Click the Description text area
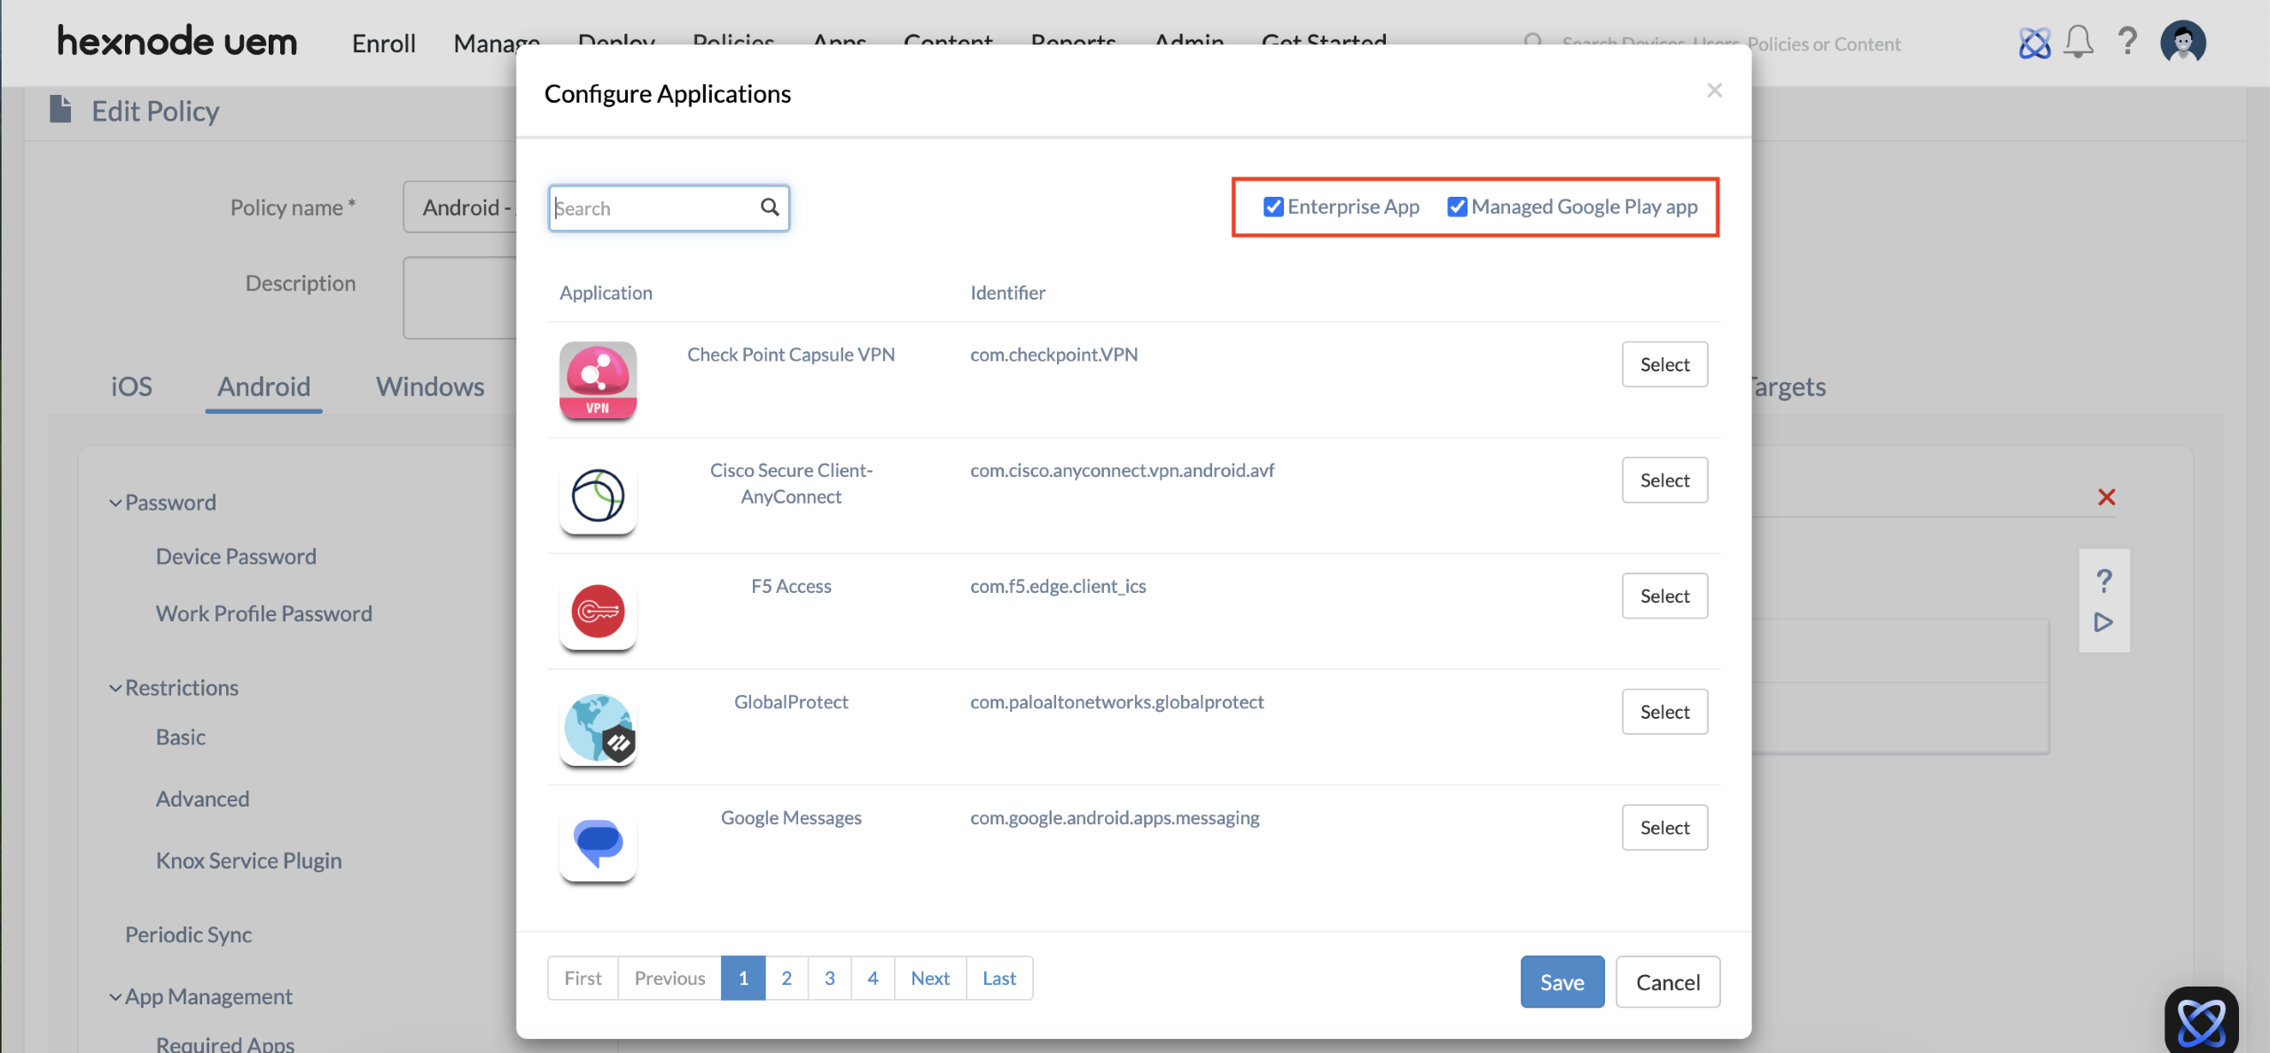 click(x=460, y=298)
